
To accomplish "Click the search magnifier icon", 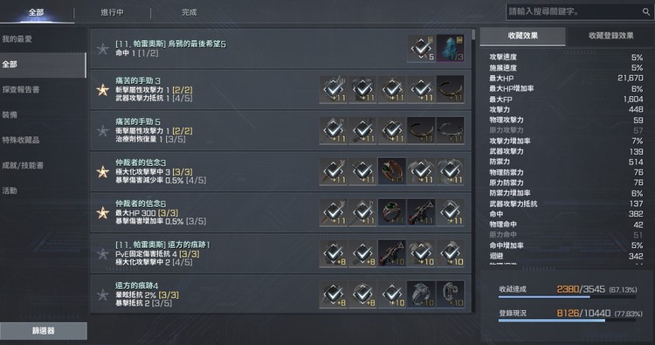I will coord(645,12).
